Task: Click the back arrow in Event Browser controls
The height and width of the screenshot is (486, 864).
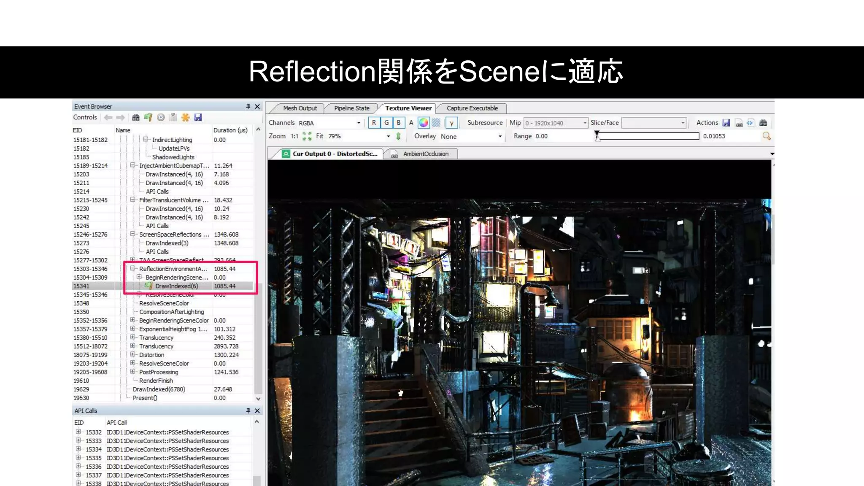Action: coord(108,118)
